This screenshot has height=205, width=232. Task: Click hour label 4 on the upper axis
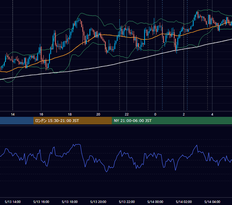click(212, 114)
